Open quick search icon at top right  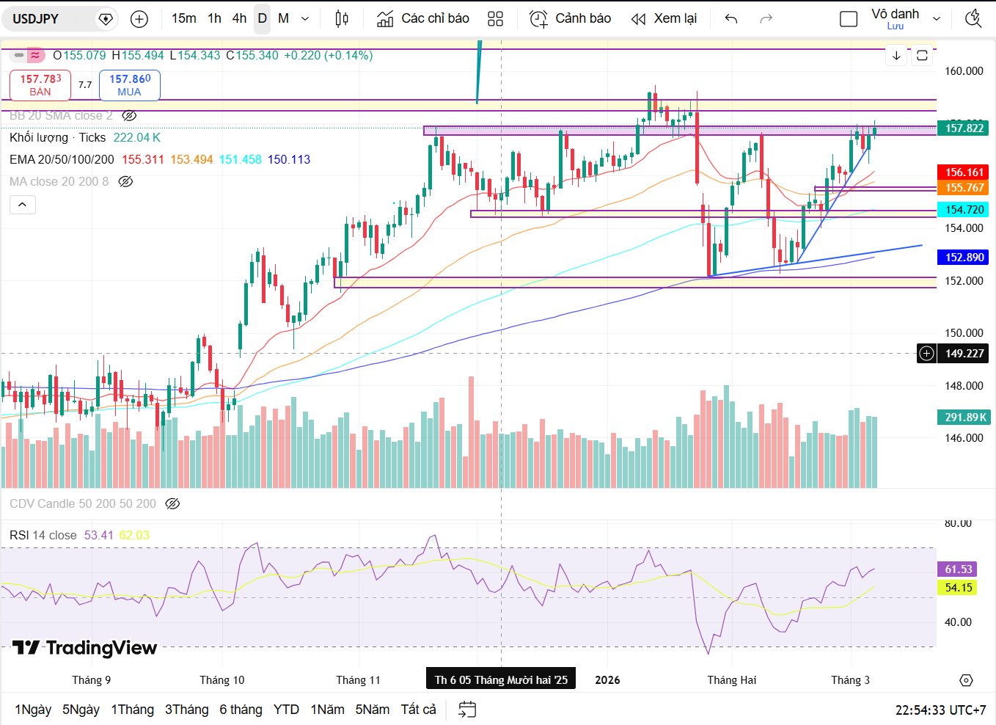pos(973,19)
